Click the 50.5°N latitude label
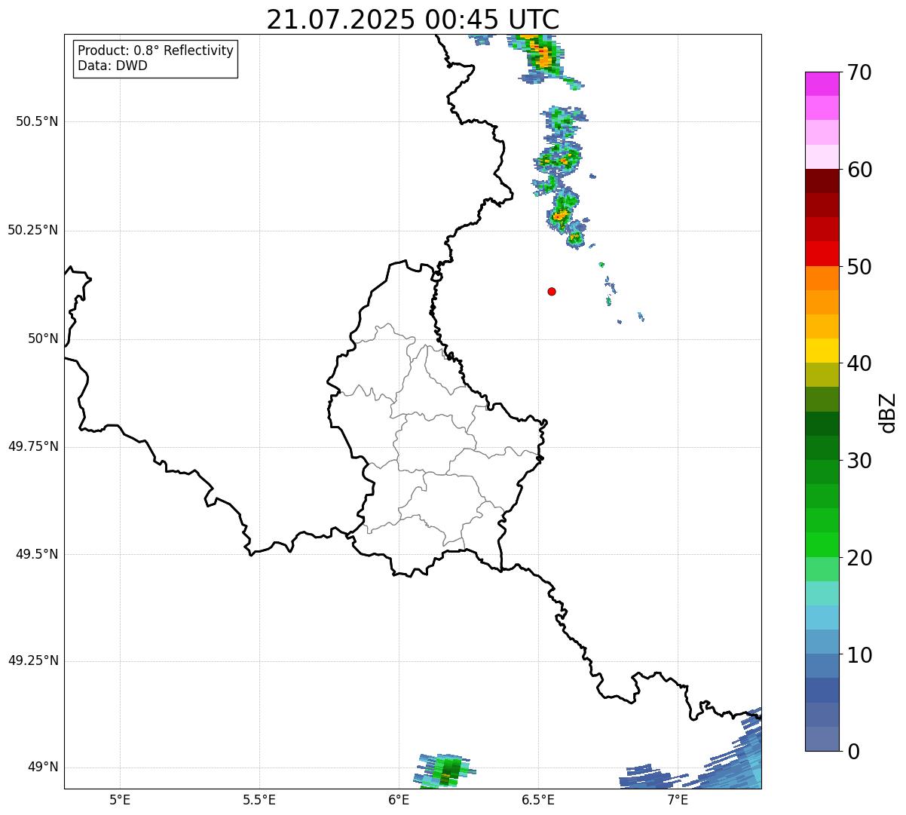 pos(37,121)
